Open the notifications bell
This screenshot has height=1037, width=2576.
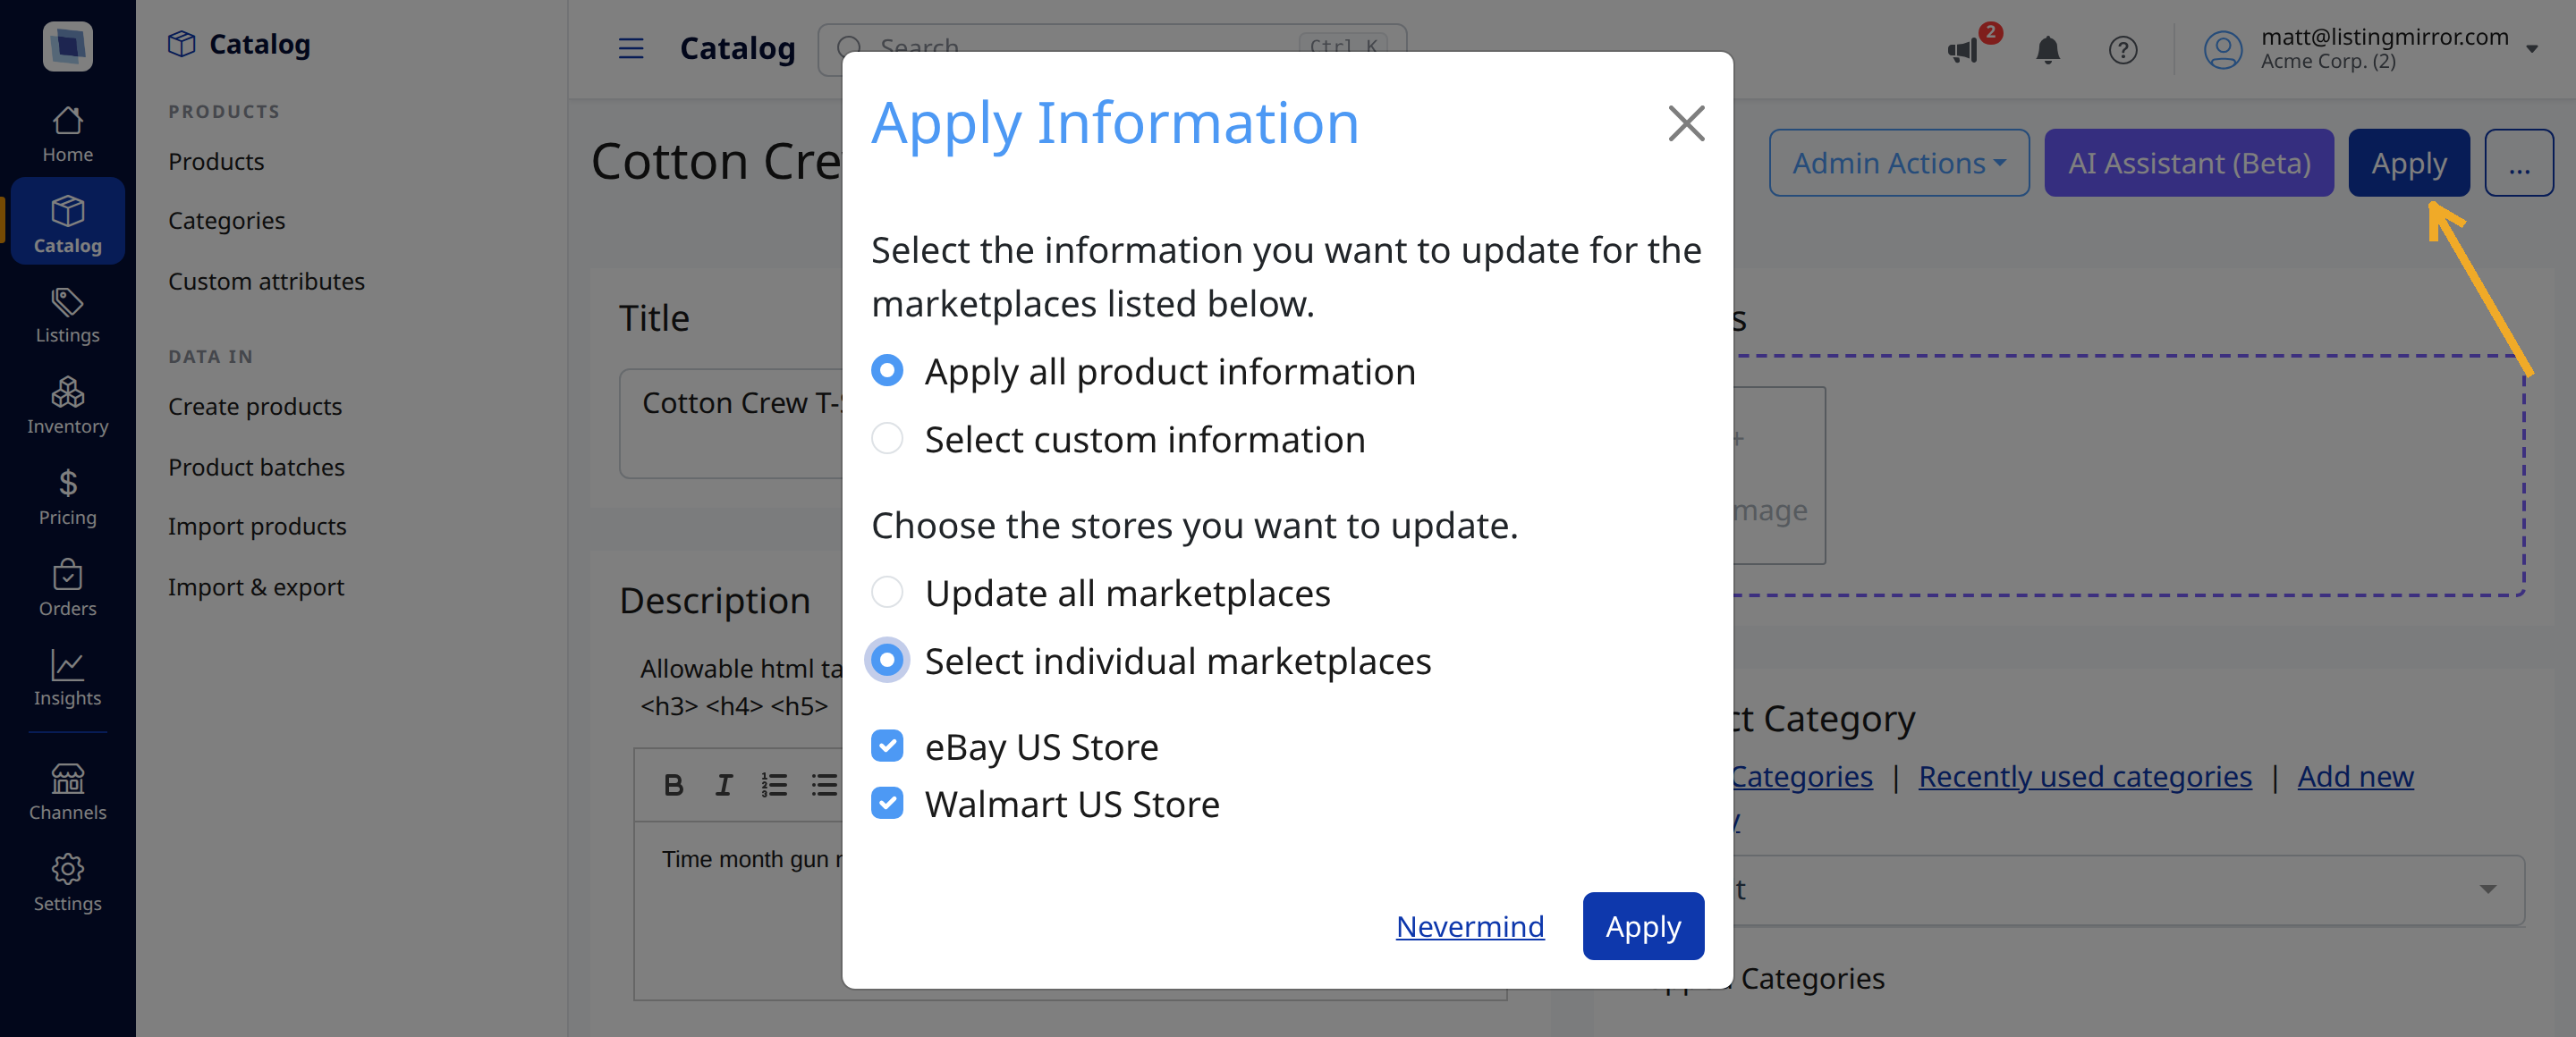tap(2047, 49)
